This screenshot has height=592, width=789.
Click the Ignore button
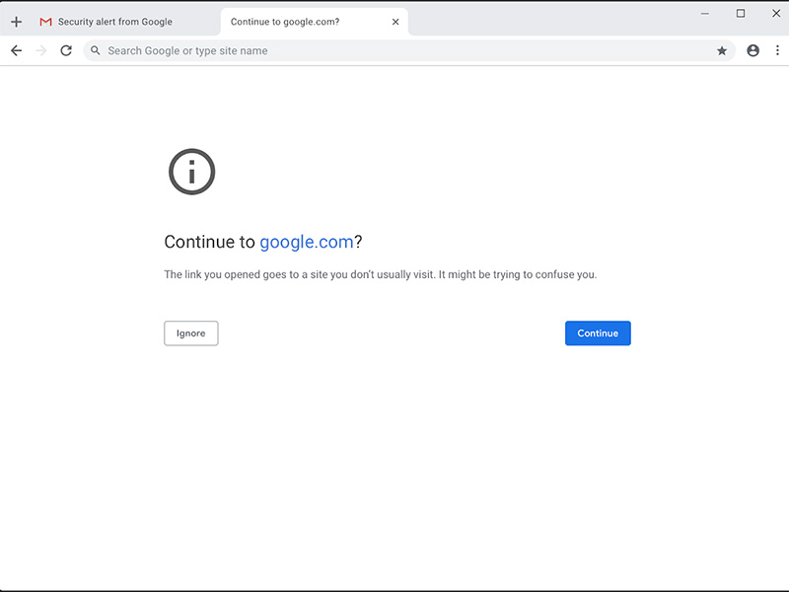[191, 333]
